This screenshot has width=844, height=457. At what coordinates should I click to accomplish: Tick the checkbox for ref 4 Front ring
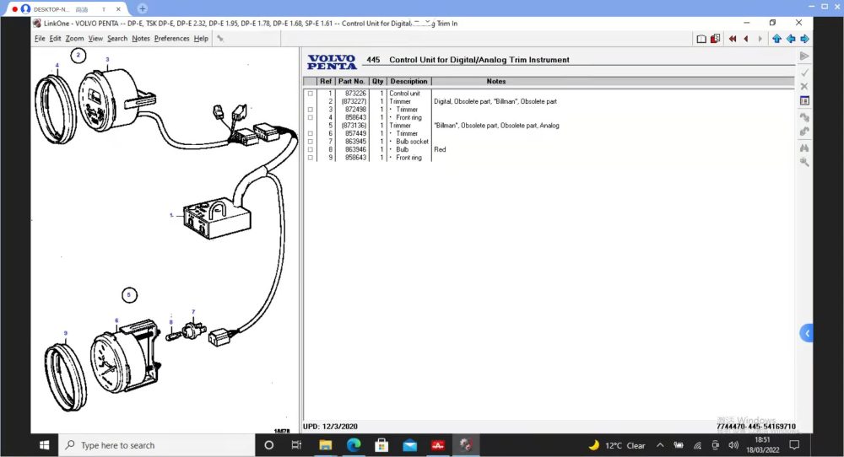click(x=310, y=118)
